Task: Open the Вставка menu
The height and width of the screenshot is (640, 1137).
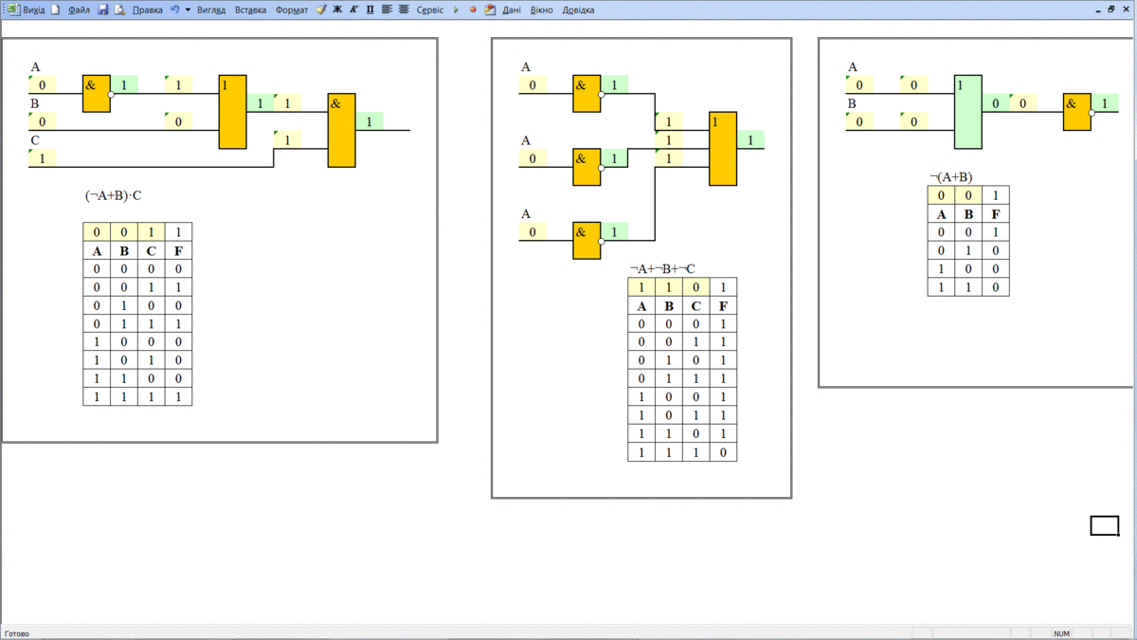Action: (250, 9)
